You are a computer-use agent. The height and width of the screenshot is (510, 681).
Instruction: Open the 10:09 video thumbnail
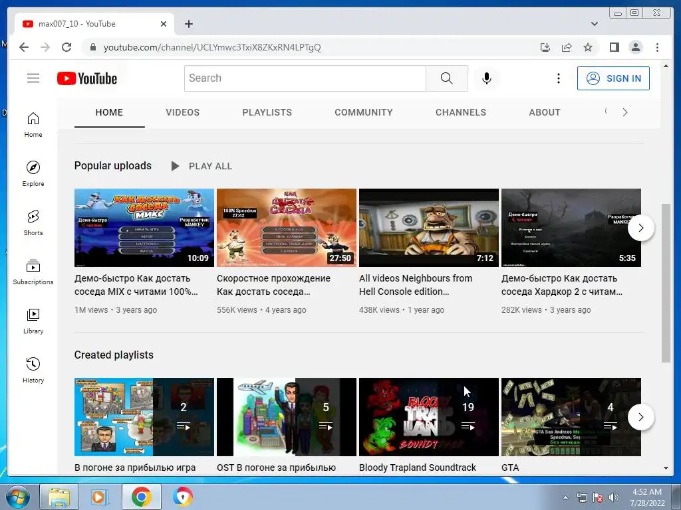(144, 228)
